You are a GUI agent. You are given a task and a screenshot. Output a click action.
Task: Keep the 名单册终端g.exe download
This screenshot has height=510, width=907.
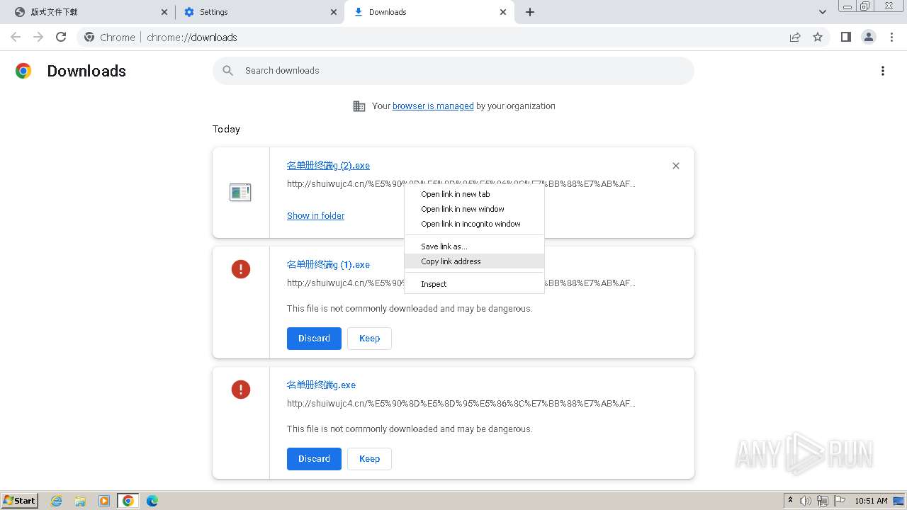[x=369, y=459]
